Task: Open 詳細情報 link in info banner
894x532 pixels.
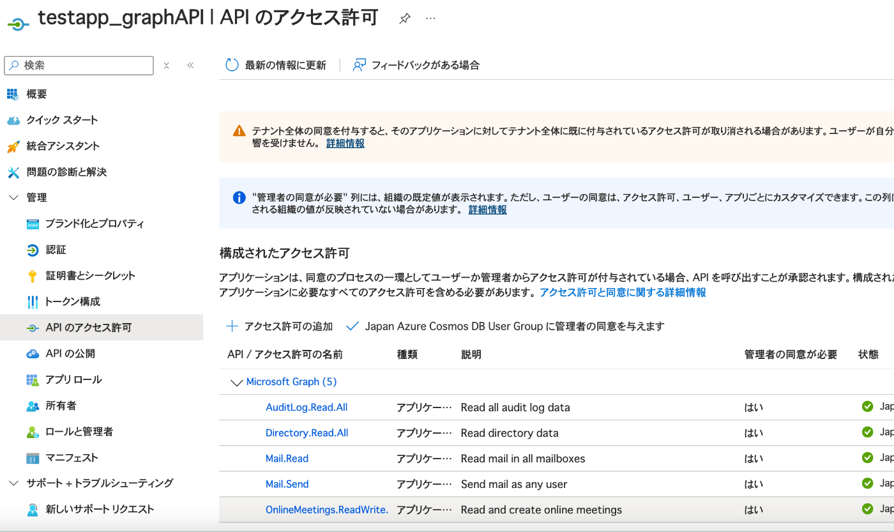Action: pos(488,209)
